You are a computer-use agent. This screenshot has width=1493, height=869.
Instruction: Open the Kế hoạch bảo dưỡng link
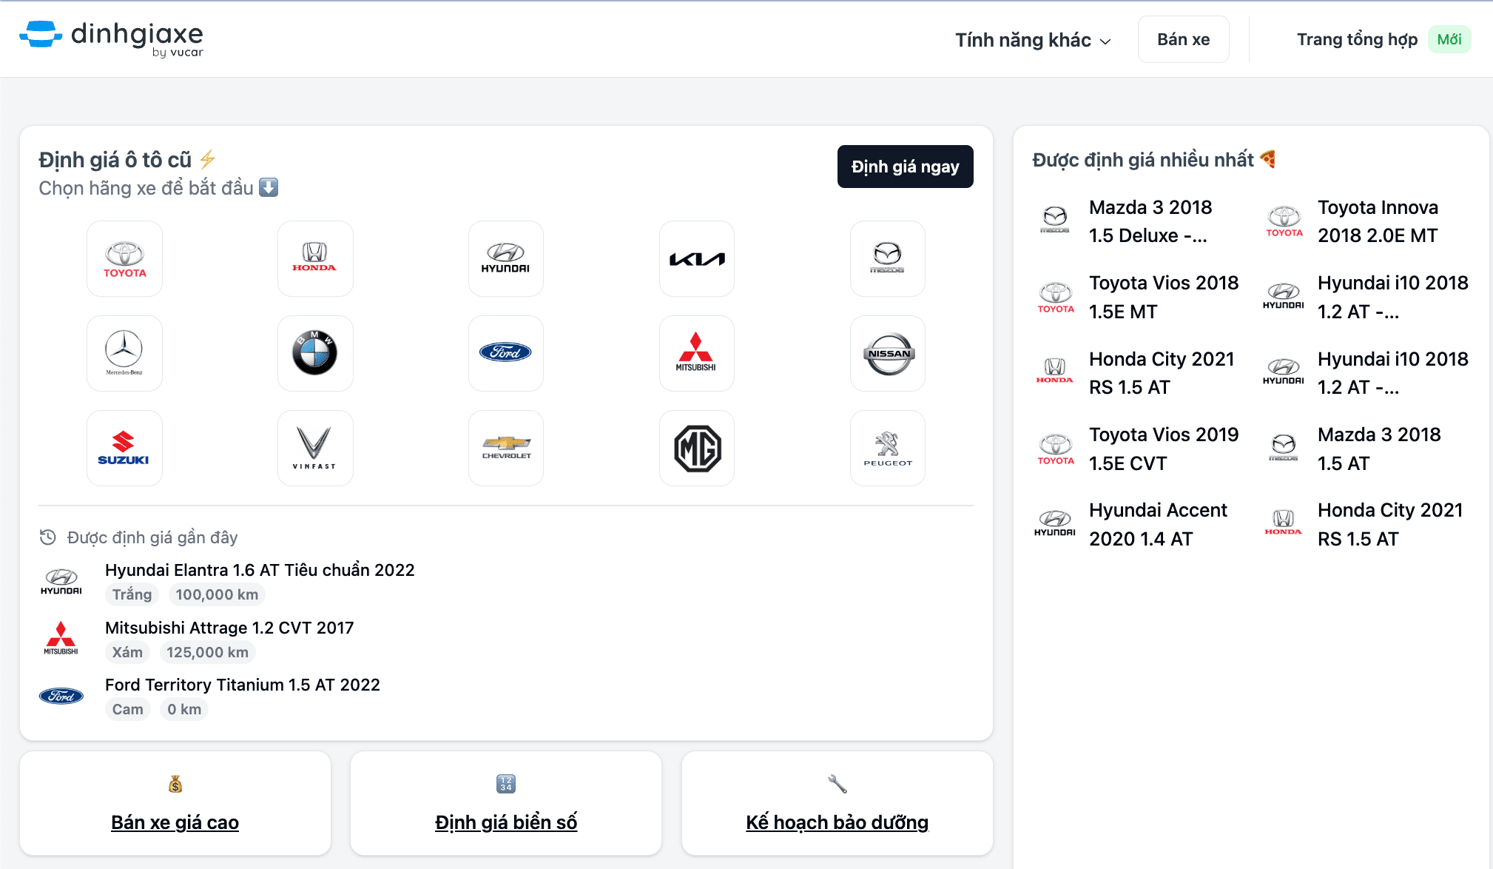(x=838, y=822)
